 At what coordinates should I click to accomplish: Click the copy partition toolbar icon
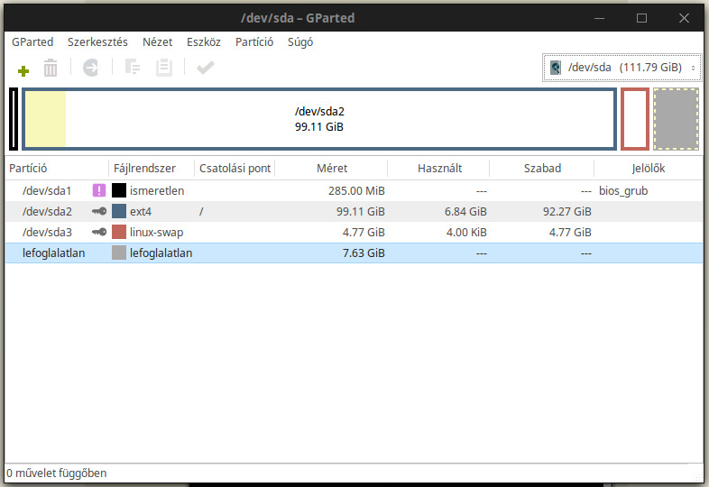pyautogui.click(x=132, y=68)
